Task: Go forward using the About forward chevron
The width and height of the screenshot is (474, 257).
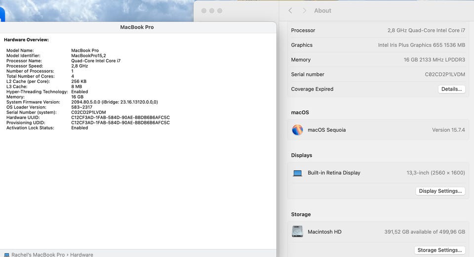Action: 305,10
